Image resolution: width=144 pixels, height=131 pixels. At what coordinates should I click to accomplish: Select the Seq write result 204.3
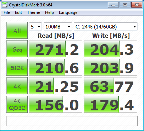point(111,49)
